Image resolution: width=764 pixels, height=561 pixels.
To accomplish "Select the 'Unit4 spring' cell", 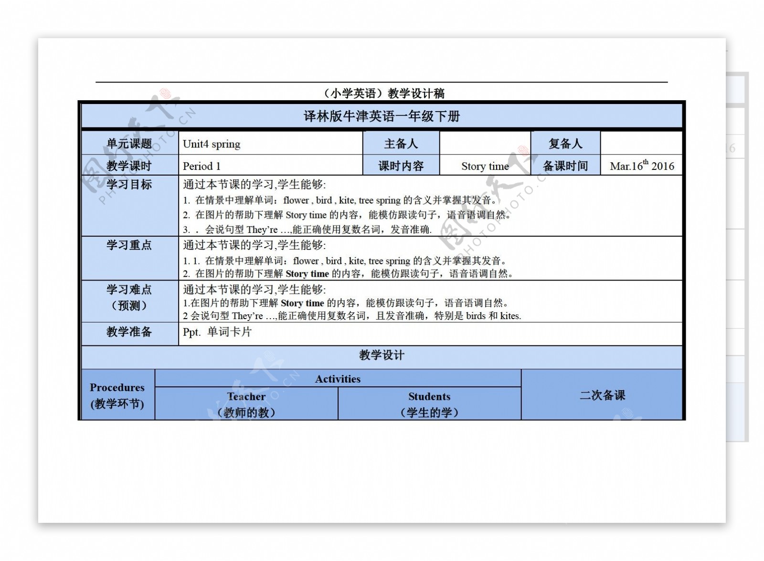I will tap(271, 143).
